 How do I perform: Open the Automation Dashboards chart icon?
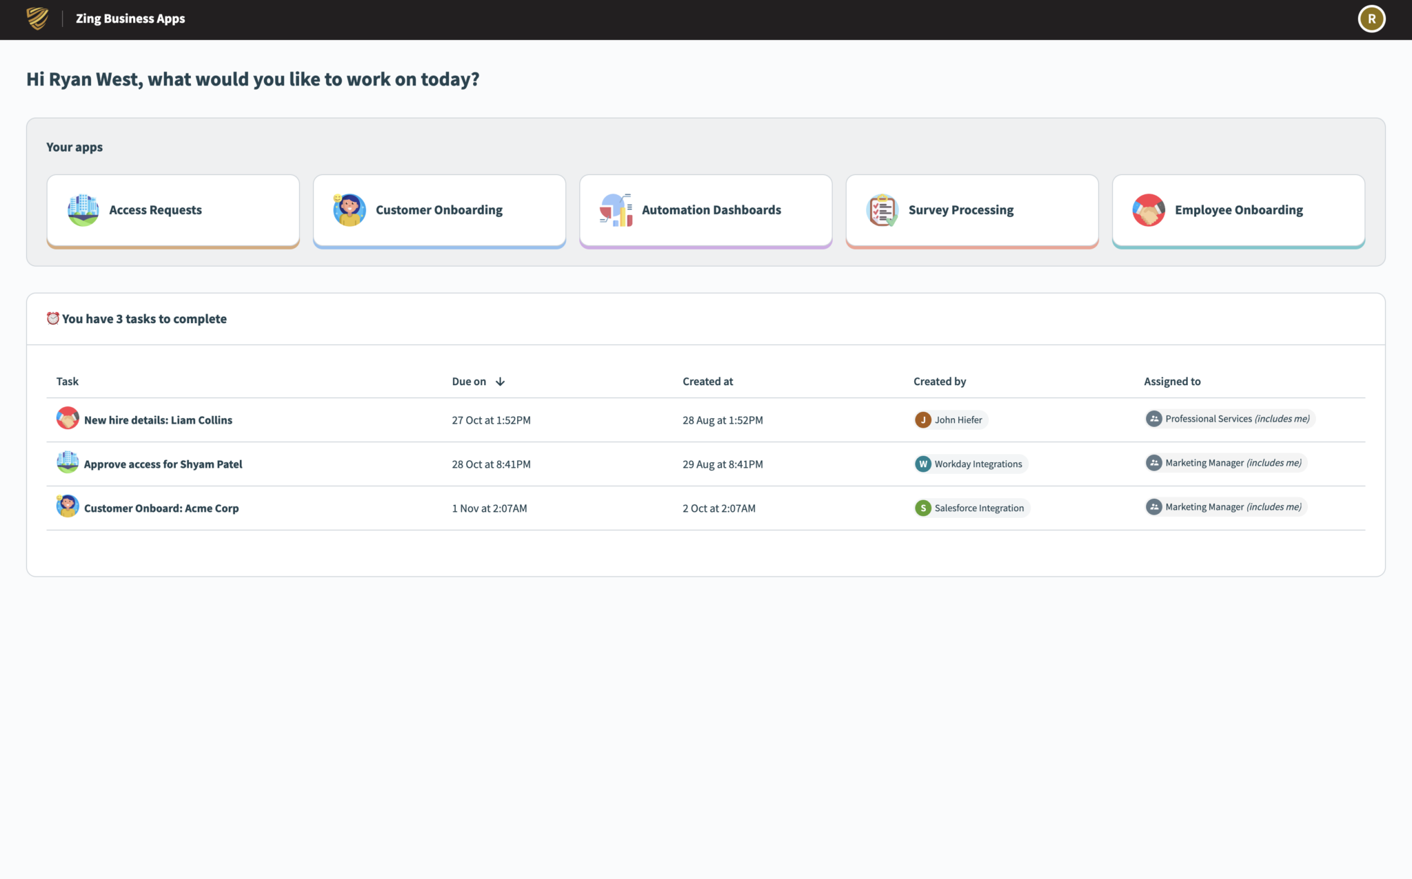[616, 209]
